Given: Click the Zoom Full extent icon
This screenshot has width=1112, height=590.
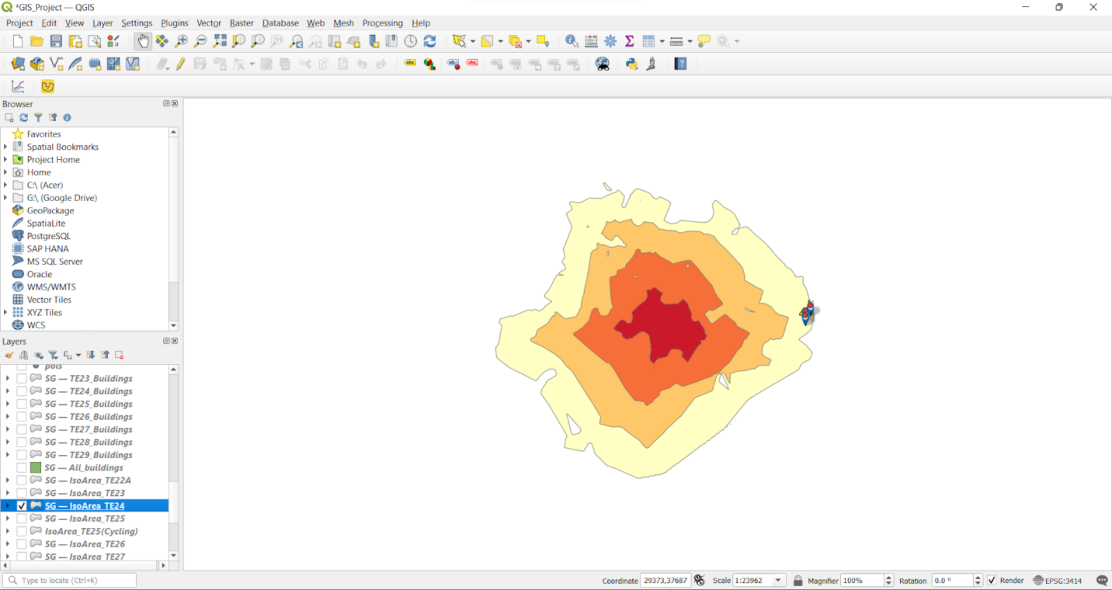Looking at the screenshot, I should [x=220, y=42].
